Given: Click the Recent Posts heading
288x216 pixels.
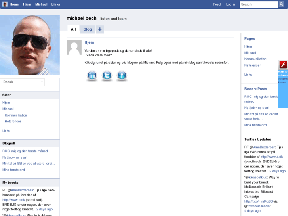Looking at the screenshot, I should [256, 89].
